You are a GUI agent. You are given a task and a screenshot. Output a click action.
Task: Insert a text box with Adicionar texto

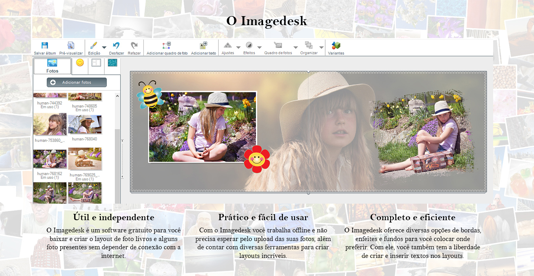coord(203,48)
